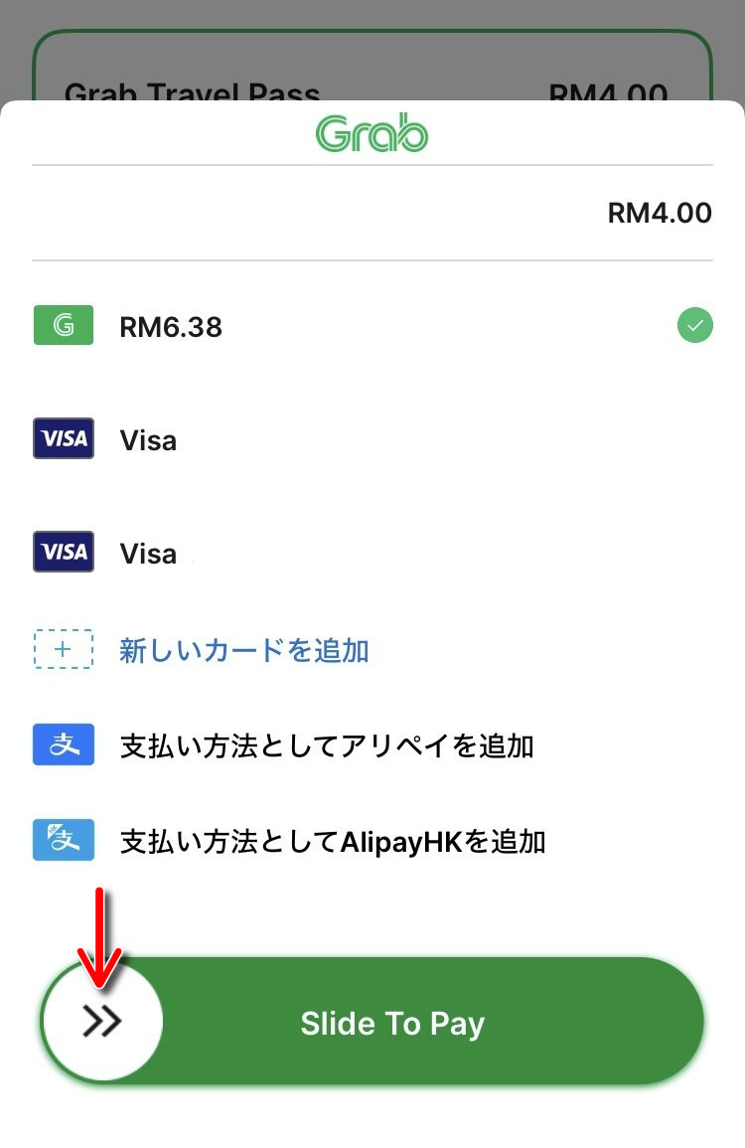Tap the Alipay logo icon
The image size is (745, 1148).
(64, 745)
